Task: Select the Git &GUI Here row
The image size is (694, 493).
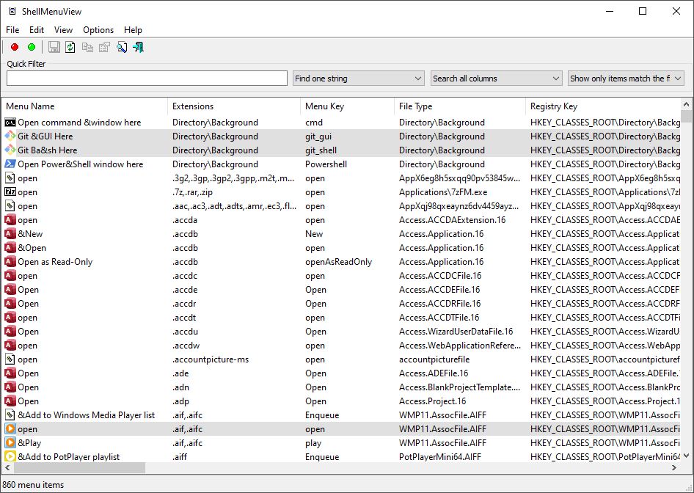Action: click(341, 136)
